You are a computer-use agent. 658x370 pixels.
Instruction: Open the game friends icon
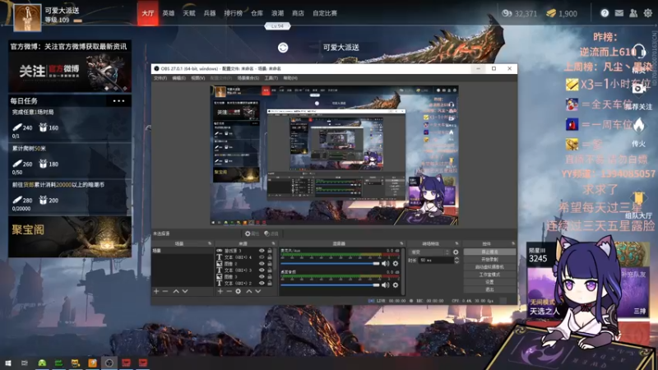click(633, 13)
